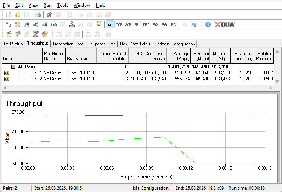Click the Add VoIP Pair phone icon
The width and height of the screenshot is (282, 192).
[18, 24]
